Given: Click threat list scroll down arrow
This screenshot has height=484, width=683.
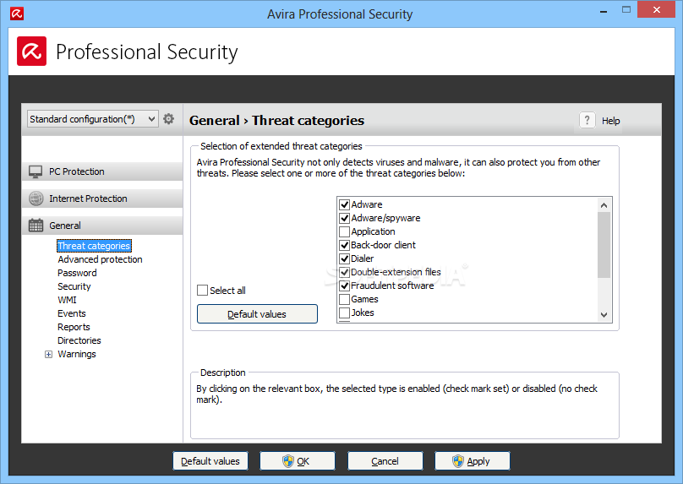Looking at the screenshot, I should point(604,315).
